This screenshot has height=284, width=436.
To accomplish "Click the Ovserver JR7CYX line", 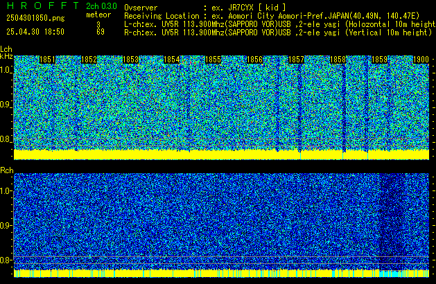I will point(205,8).
